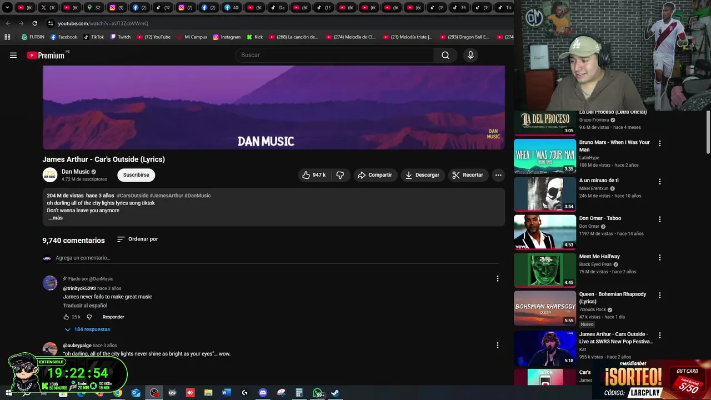Dislike the James Arthur video
The image size is (711, 400).
[340, 175]
